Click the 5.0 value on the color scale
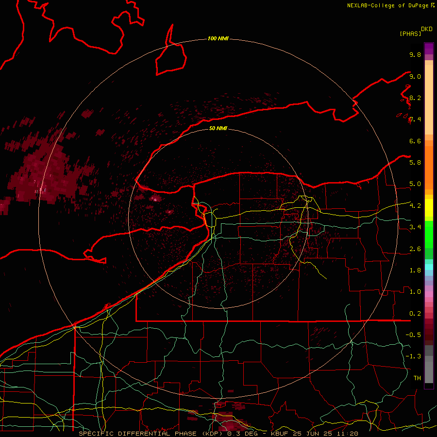Viewport: 437px width, 437px height. (x=415, y=184)
